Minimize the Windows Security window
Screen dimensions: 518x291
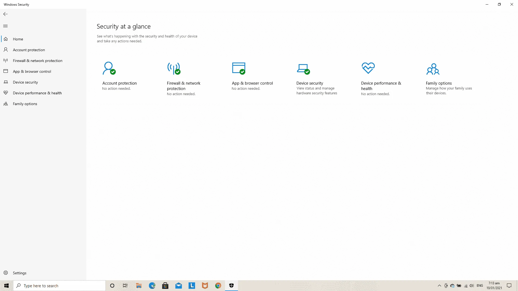[x=487, y=4]
